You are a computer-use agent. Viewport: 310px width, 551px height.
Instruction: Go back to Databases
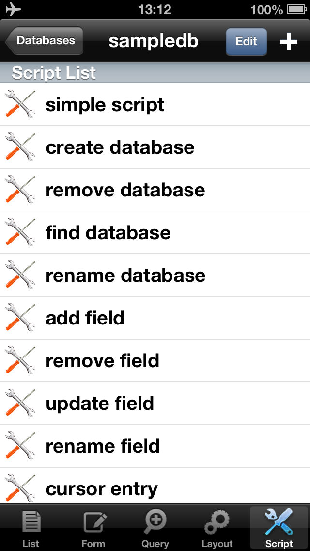[45, 41]
